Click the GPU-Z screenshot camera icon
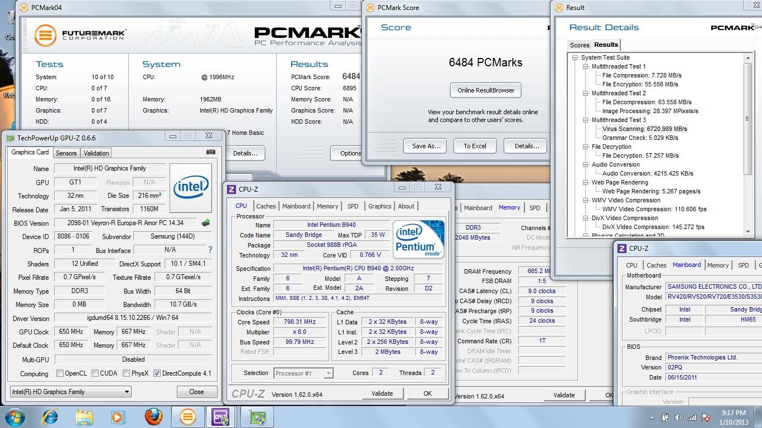Viewport: 762px width, 428px height. 210,152
